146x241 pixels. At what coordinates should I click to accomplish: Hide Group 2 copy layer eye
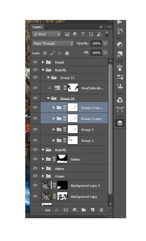point(35,118)
